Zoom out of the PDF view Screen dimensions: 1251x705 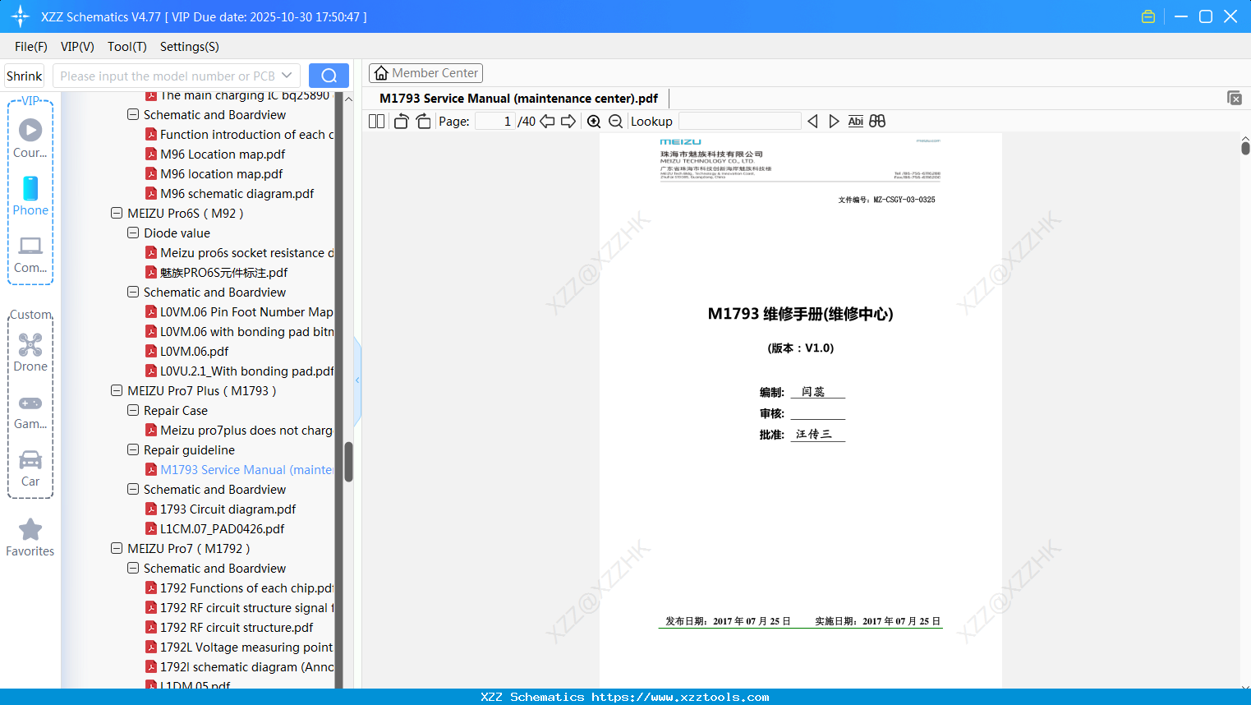pos(614,121)
